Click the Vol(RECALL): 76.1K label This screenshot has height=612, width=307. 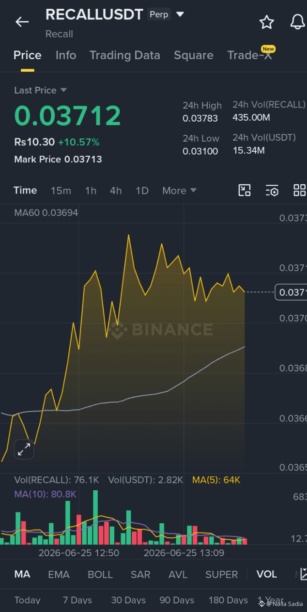(x=57, y=480)
